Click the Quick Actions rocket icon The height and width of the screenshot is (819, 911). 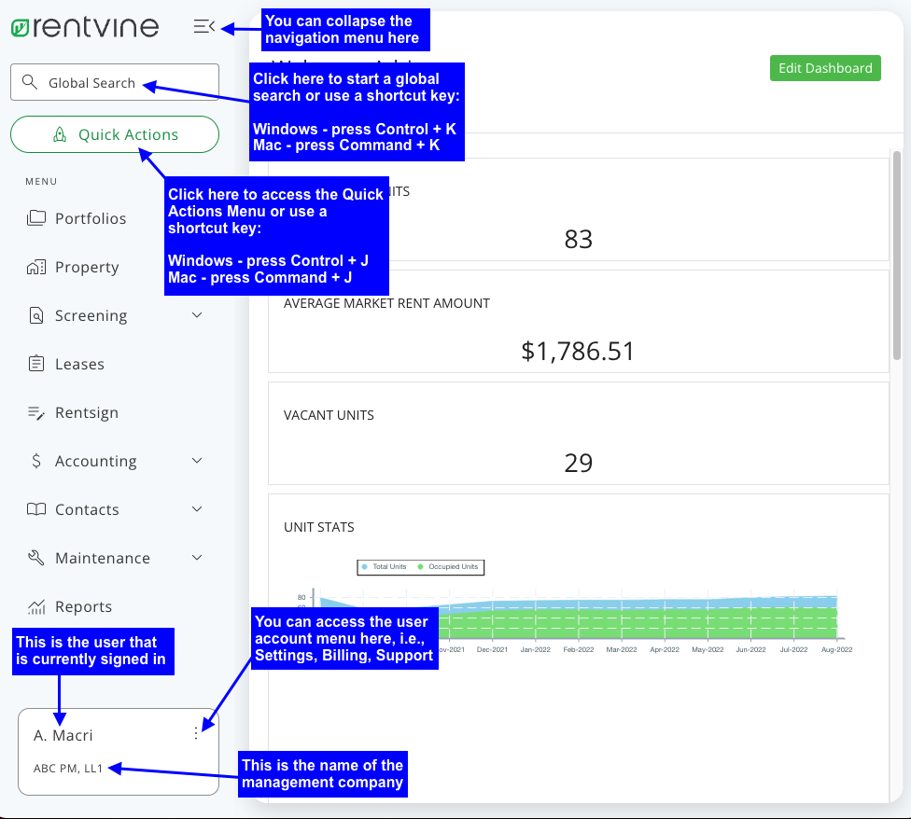click(x=59, y=134)
